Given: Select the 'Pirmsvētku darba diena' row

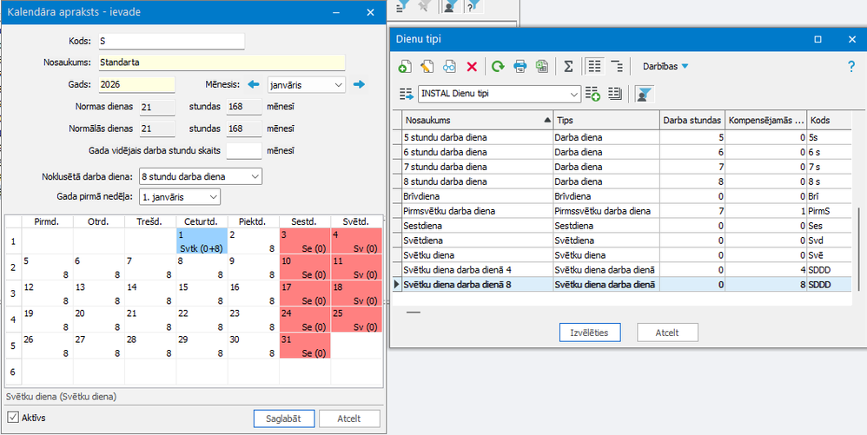Looking at the screenshot, I should 622,211.
